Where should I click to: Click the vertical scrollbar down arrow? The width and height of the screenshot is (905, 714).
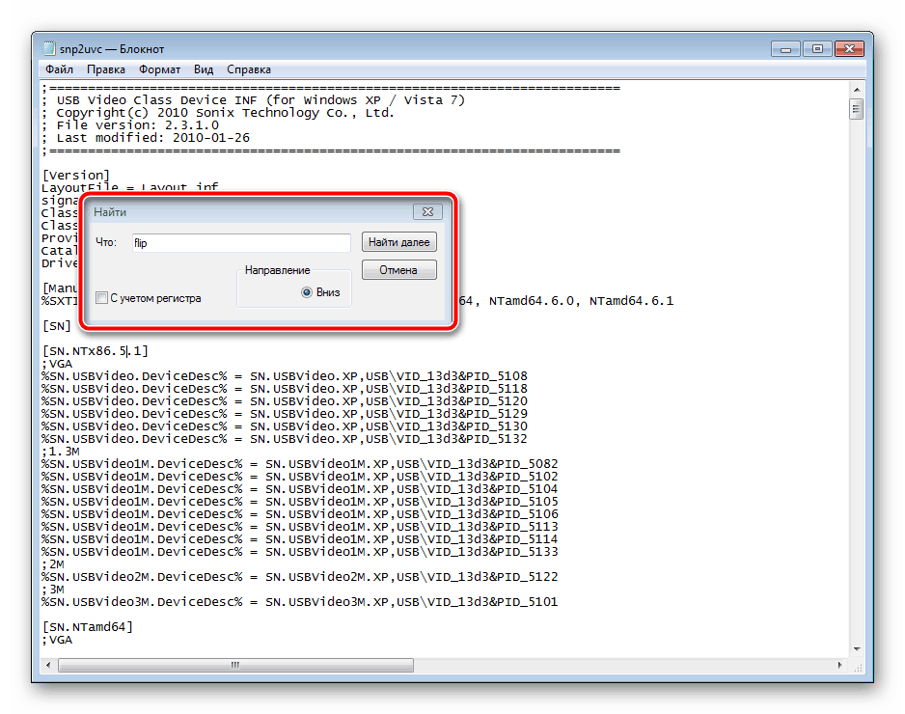(856, 649)
